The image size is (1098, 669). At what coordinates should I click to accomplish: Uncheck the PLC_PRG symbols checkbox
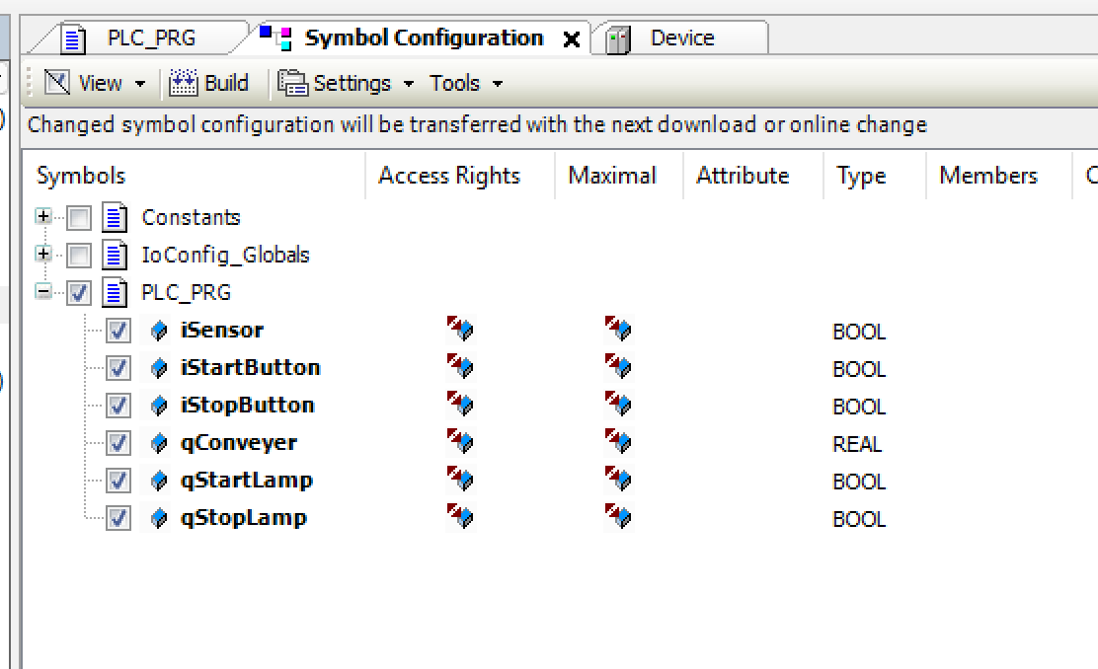(x=78, y=292)
